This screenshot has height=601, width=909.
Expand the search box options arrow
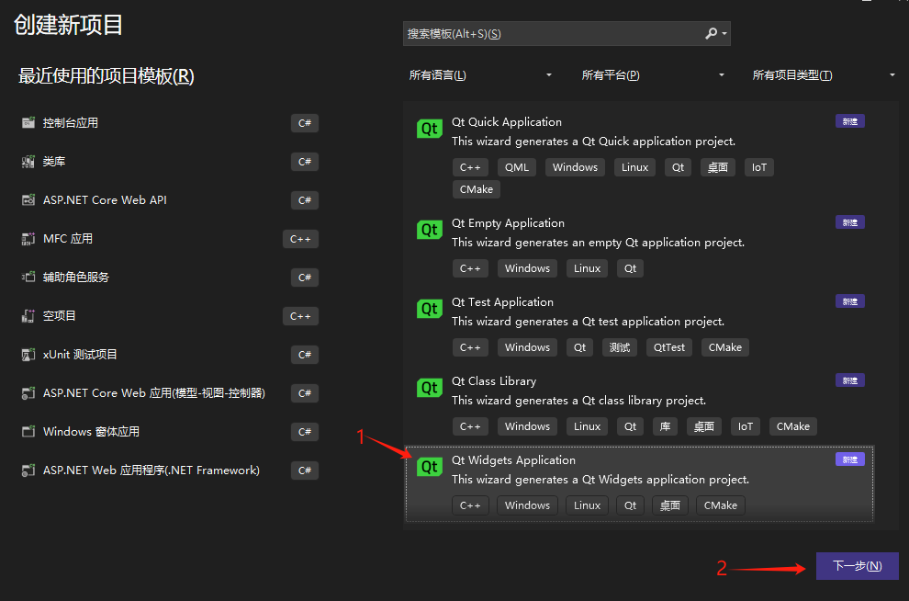pyautogui.click(x=724, y=34)
